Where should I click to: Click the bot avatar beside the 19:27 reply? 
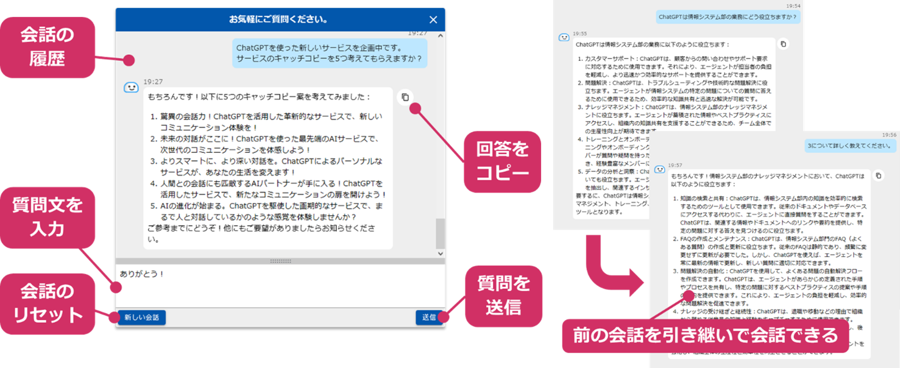point(131,87)
